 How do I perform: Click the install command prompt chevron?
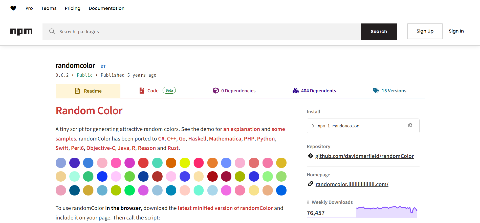click(313, 126)
